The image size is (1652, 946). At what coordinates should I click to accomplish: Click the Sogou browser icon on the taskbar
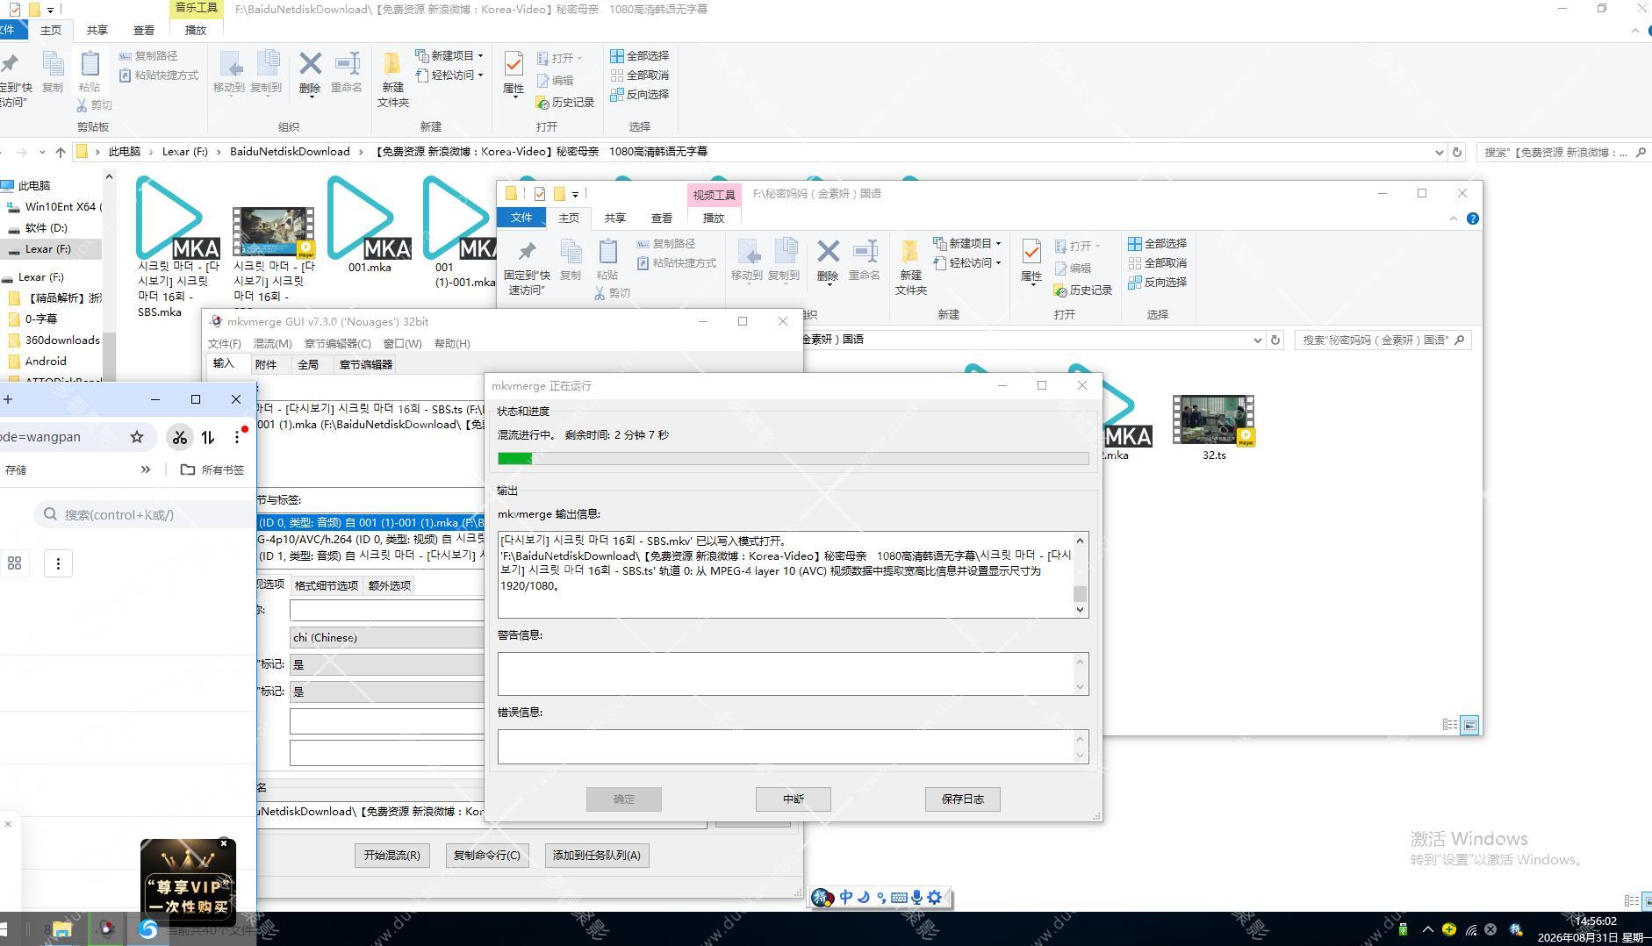click(x=147, y=929)
